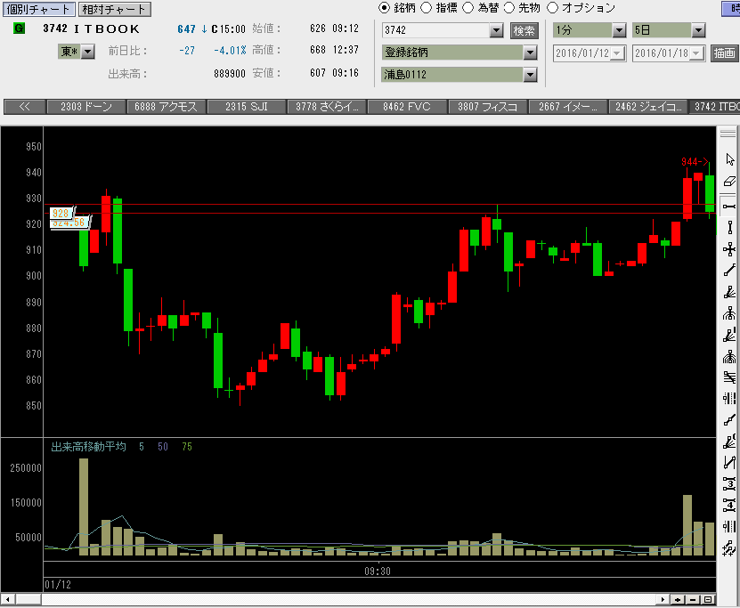740x608 pixels.
Task: Open the 5日 period dropdown
Action: tap(698, 30)
